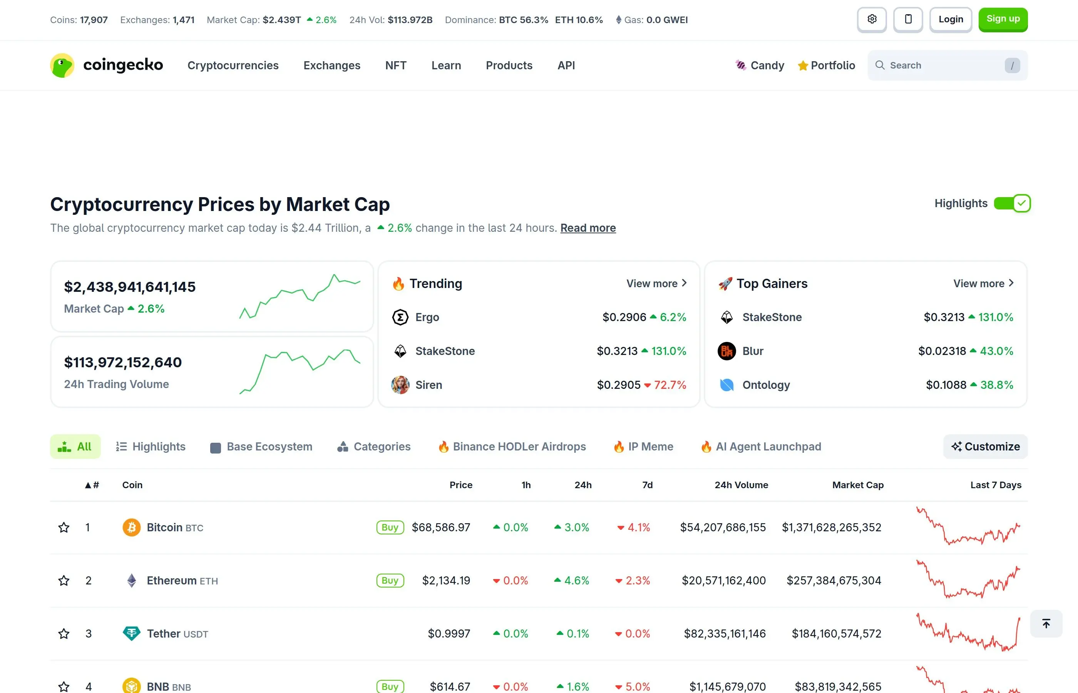Screen dimensions: 1078x693
Task: Click the Blur coin icon
Action: coord(726,351)
